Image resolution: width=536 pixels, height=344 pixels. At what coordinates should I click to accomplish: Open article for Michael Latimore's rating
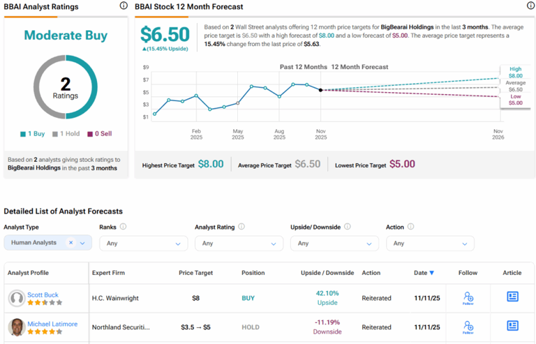pos(512,326)
